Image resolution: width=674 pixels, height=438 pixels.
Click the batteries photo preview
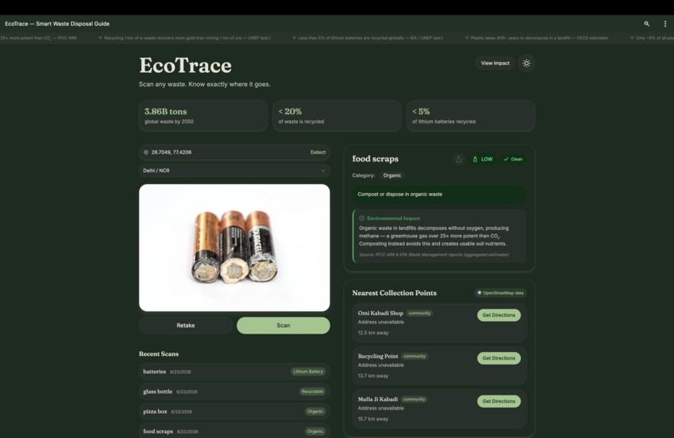[234, 247]
